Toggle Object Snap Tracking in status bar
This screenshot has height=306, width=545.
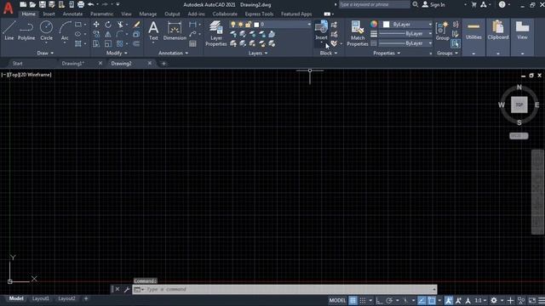[422, 300]
